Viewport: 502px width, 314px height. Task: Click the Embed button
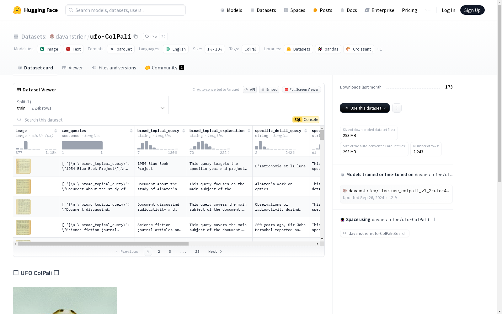(x=269, y=89)
